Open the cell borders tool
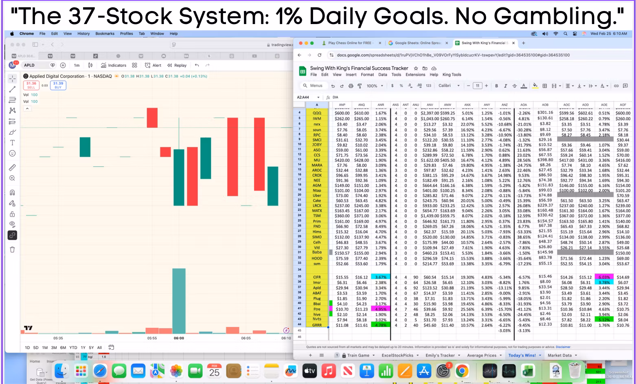 pos(545,86)
